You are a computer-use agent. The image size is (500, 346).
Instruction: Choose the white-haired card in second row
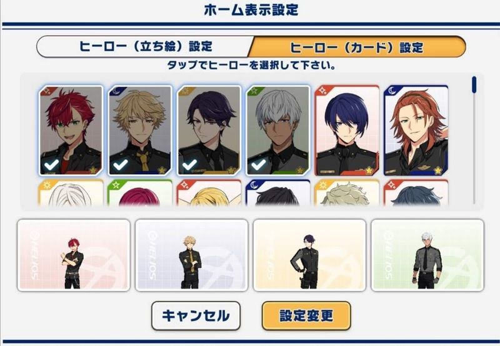[x=71, y=192]
